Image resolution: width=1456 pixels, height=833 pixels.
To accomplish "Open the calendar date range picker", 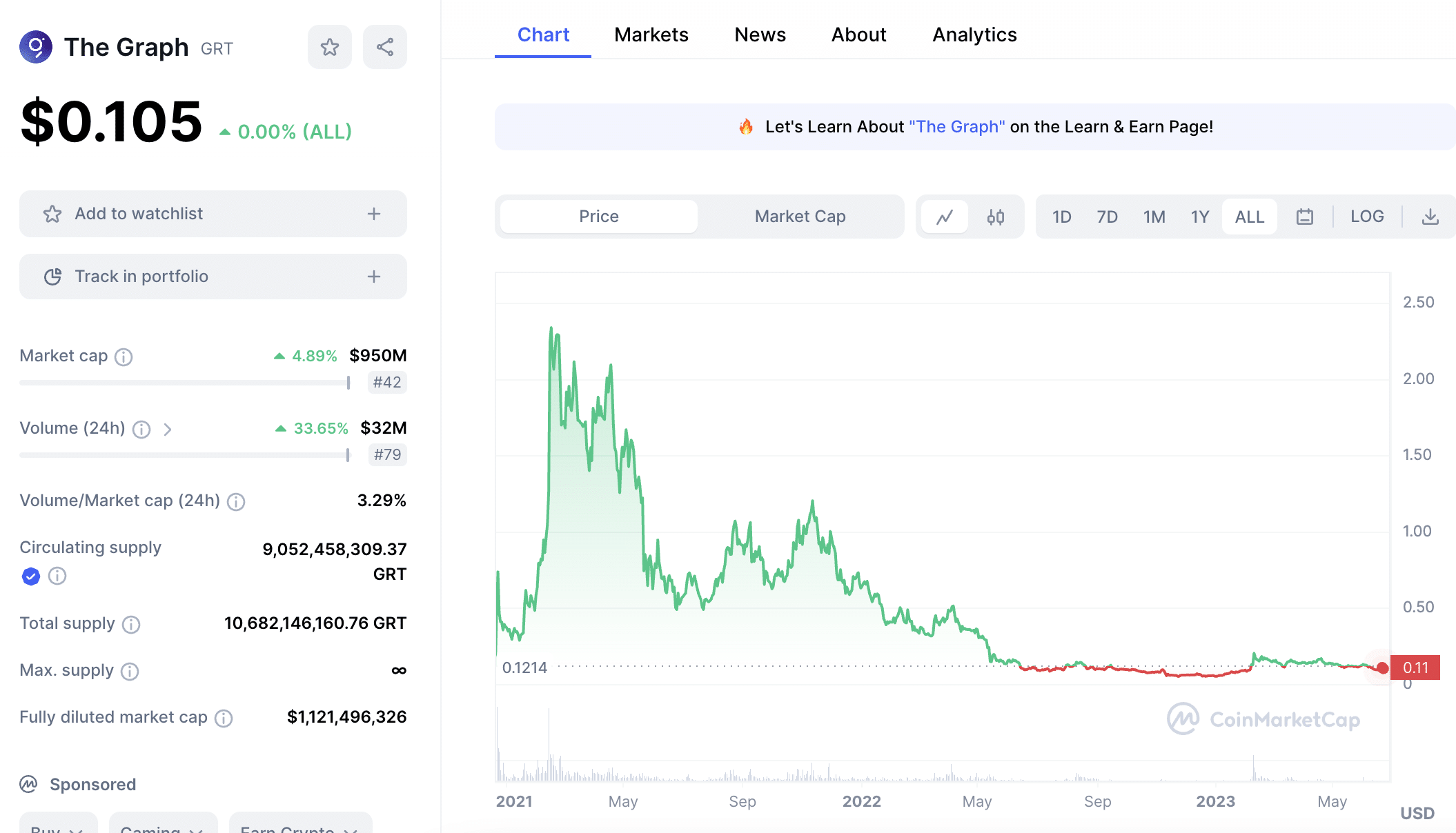I will click(x=1304, y=217).
